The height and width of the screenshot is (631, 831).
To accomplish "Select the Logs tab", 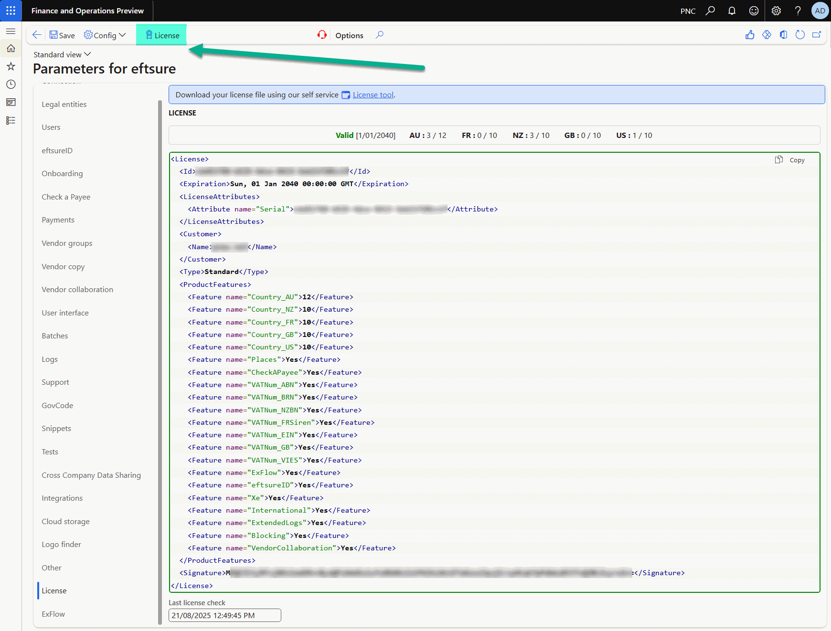I will click(x=50, y=359).
